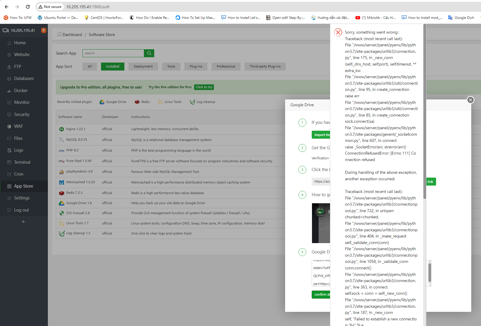
Task: Click the green link button
Action: click(430, 182)
